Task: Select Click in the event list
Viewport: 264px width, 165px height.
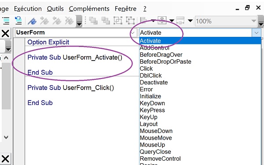Action: pos(200,68)
